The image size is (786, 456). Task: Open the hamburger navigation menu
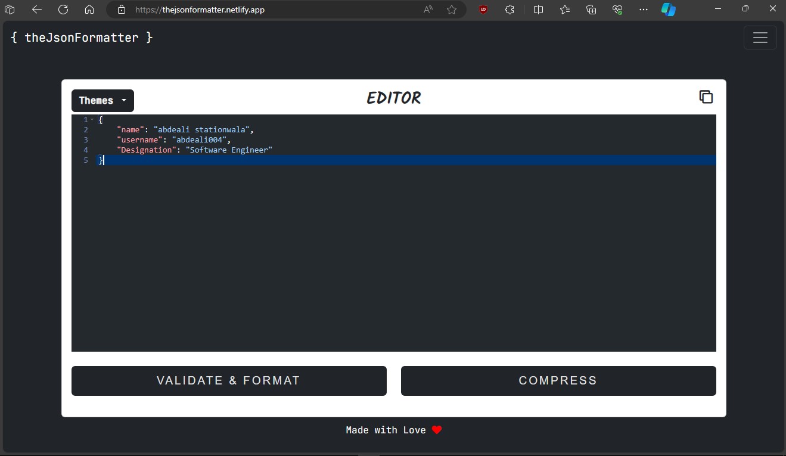point(760,38)
